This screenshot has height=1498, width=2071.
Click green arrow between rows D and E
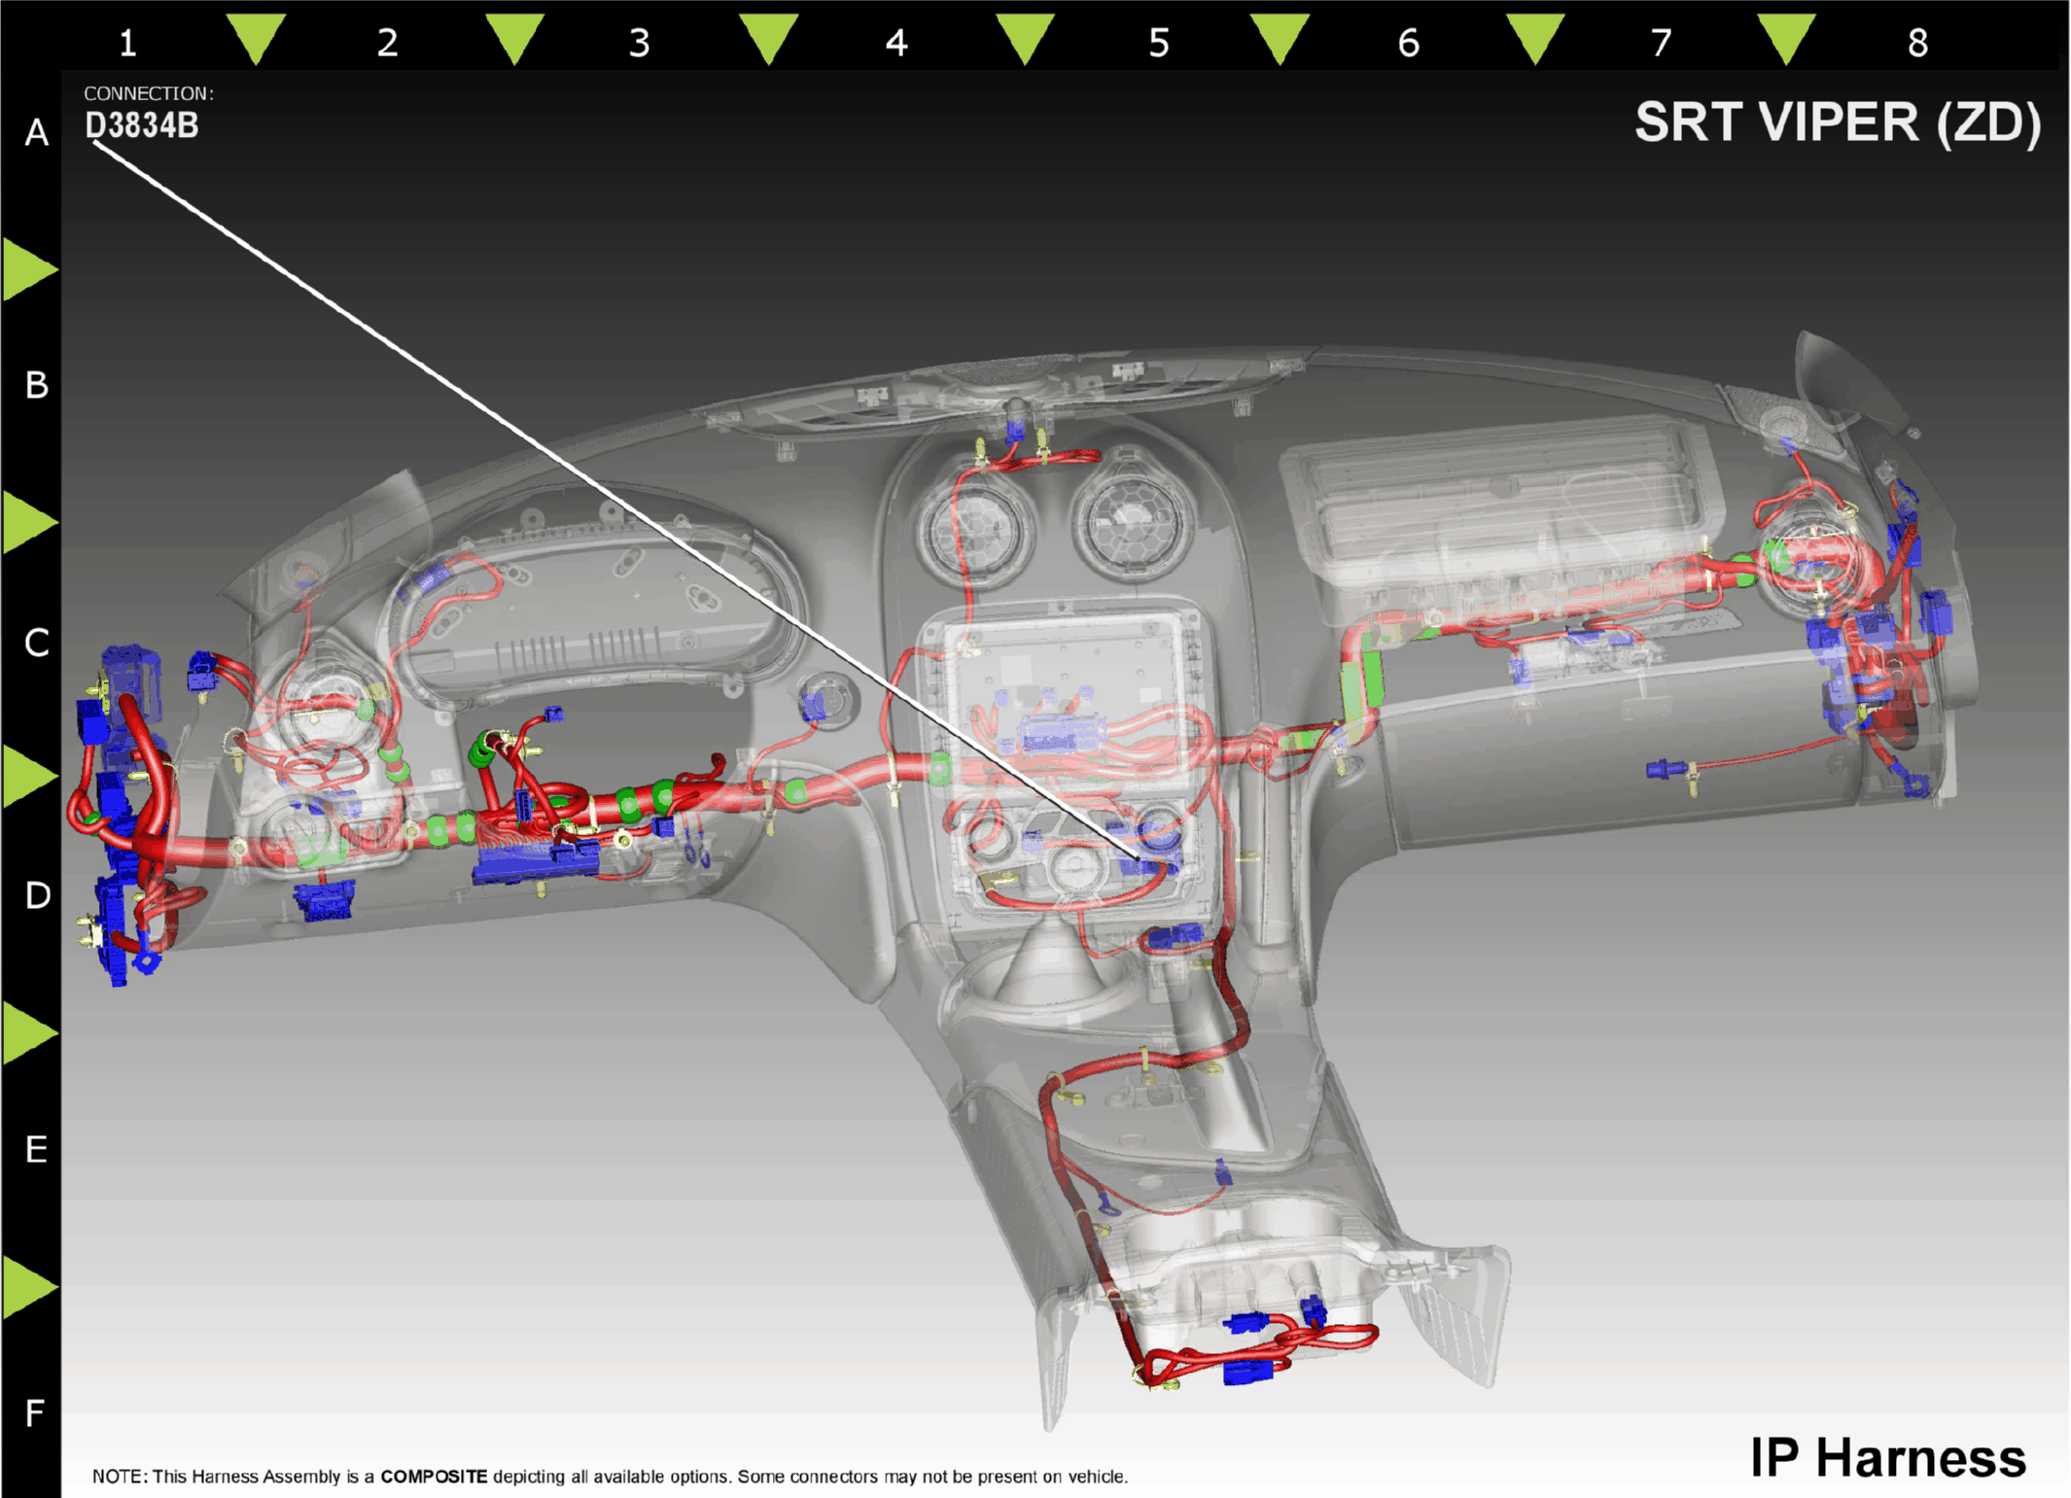[x=29, y=1032]
